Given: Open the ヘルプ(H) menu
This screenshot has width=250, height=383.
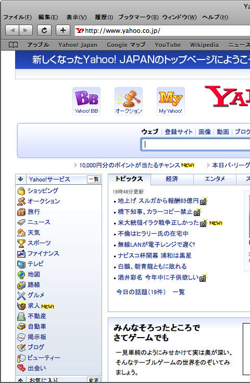Looking at the screenshot, I should (x=215, y=17).
